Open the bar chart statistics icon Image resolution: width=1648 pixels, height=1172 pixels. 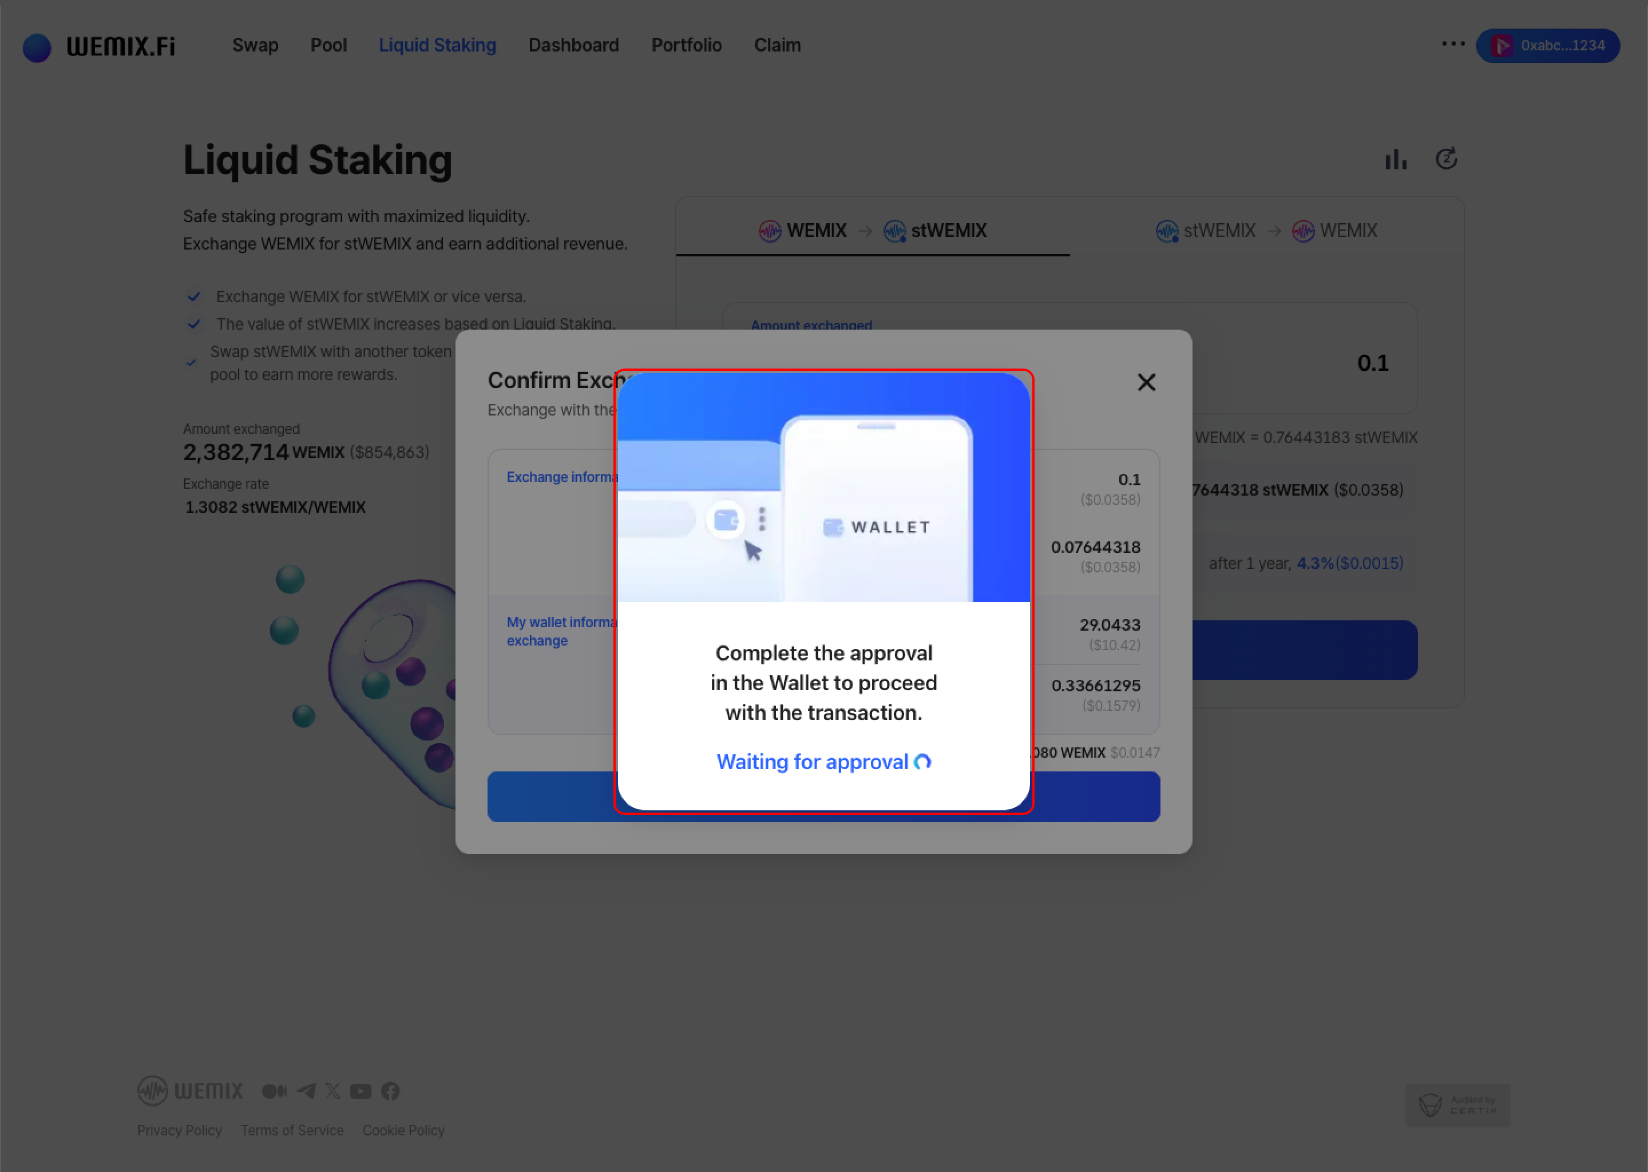(1396, 160)
